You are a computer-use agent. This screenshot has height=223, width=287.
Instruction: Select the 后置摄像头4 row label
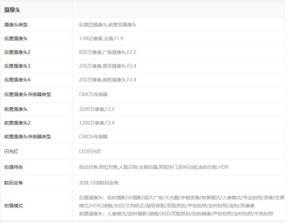15,79
